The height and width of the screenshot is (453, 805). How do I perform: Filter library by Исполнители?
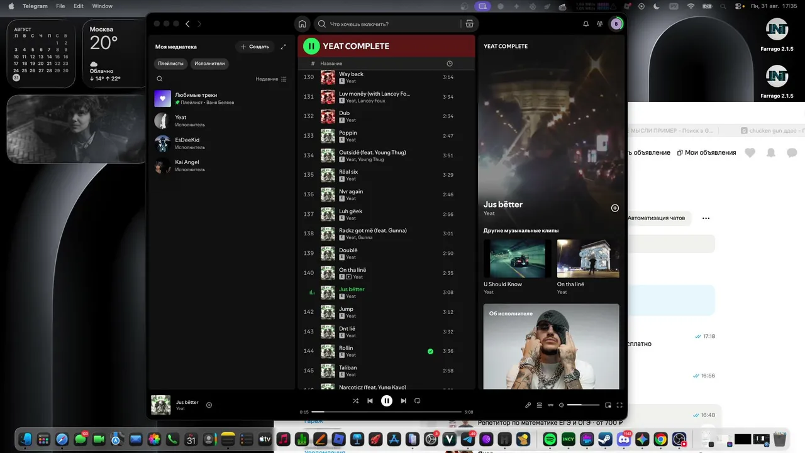[x=209, y=64]
